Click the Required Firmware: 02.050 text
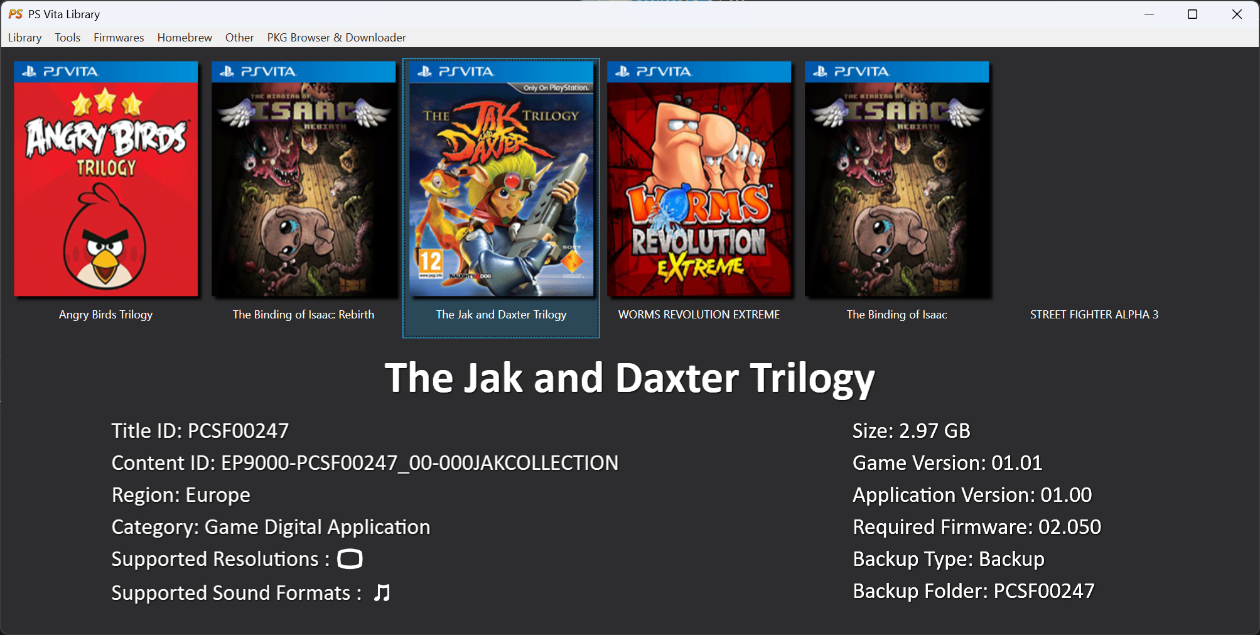The image size is (1260, 635). coord(977,527)
